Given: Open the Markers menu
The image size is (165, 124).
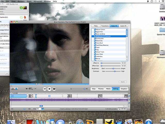Looking at the screenshot, I should [21, 1].
